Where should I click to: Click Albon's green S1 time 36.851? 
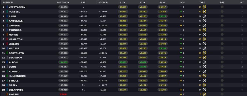(123, 62)
